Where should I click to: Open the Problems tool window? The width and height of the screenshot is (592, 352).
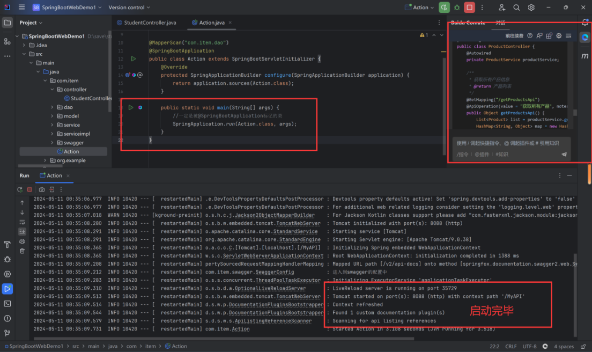[7, 318]
